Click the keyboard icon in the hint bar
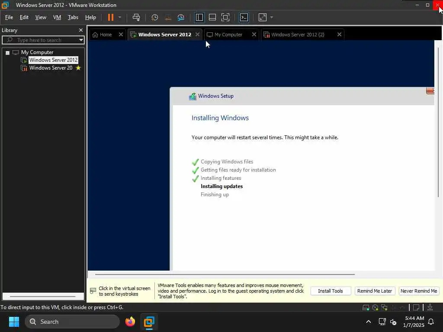 [93, 291]
